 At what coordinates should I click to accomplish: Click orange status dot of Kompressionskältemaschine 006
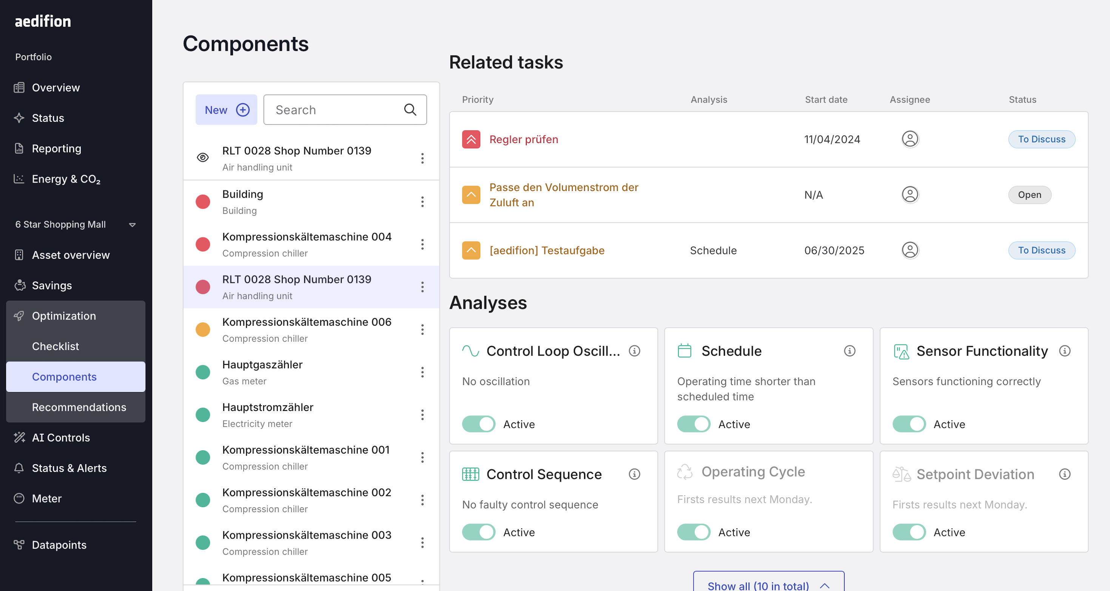click(202, 329)
